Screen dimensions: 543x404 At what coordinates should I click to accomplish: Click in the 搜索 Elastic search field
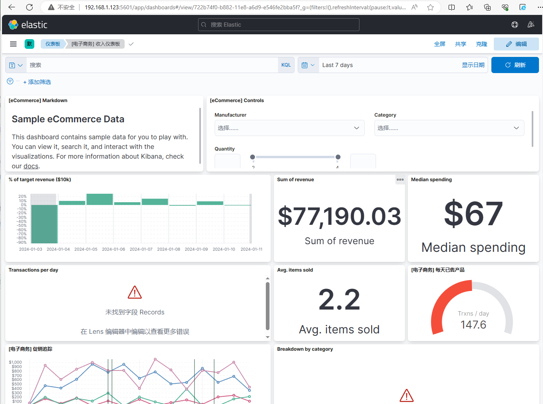[x=278, y=25]
